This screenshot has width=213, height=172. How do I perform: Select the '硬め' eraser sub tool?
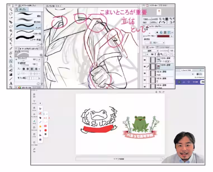pos(28,15)
